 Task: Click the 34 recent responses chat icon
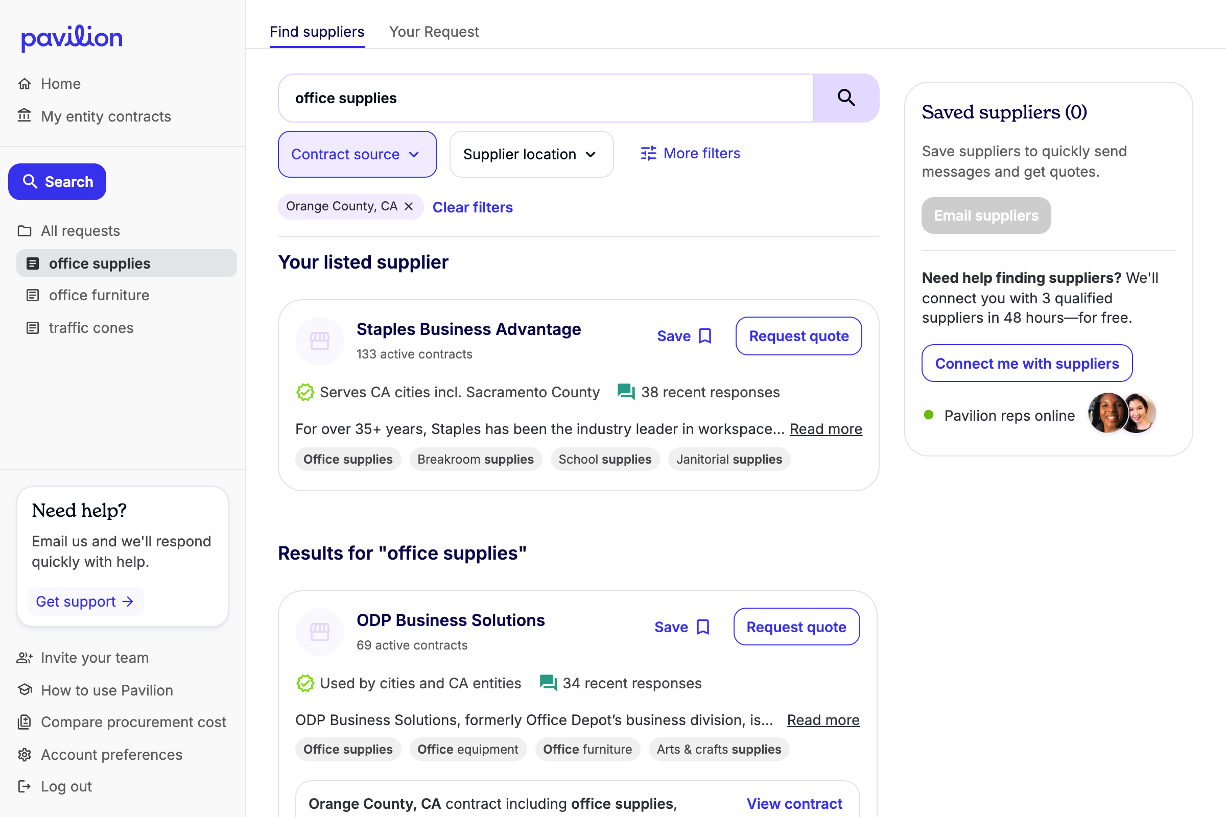[548, 683]
